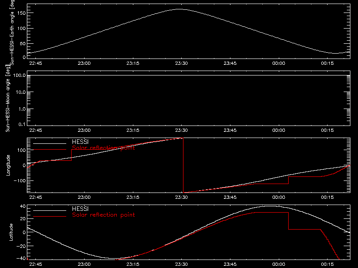This screenshot has width=358, height=268.
Task: Click the red vertical longitude wrap line
Action: point(183,165)
